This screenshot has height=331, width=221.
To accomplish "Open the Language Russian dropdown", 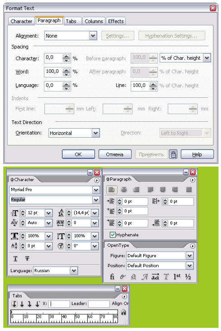I will [74, 271].
